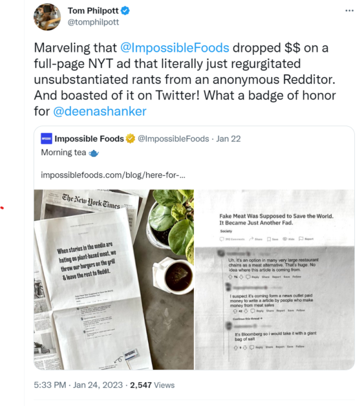
Task: Click the Impossible Foods logo avatar
Action: pos(47,138)
